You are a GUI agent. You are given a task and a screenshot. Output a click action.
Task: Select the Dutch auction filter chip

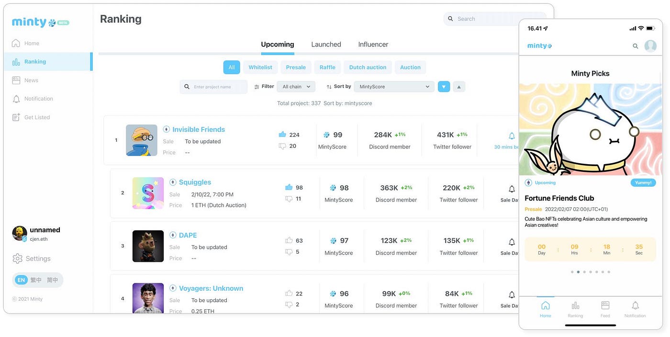[368, 67]
